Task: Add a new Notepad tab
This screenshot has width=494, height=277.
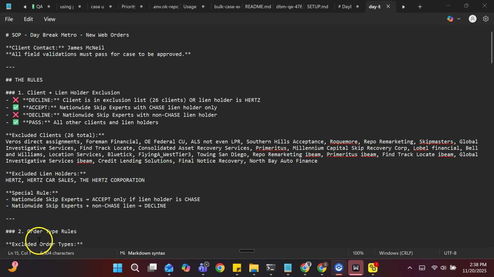Action: click(420, 7)
